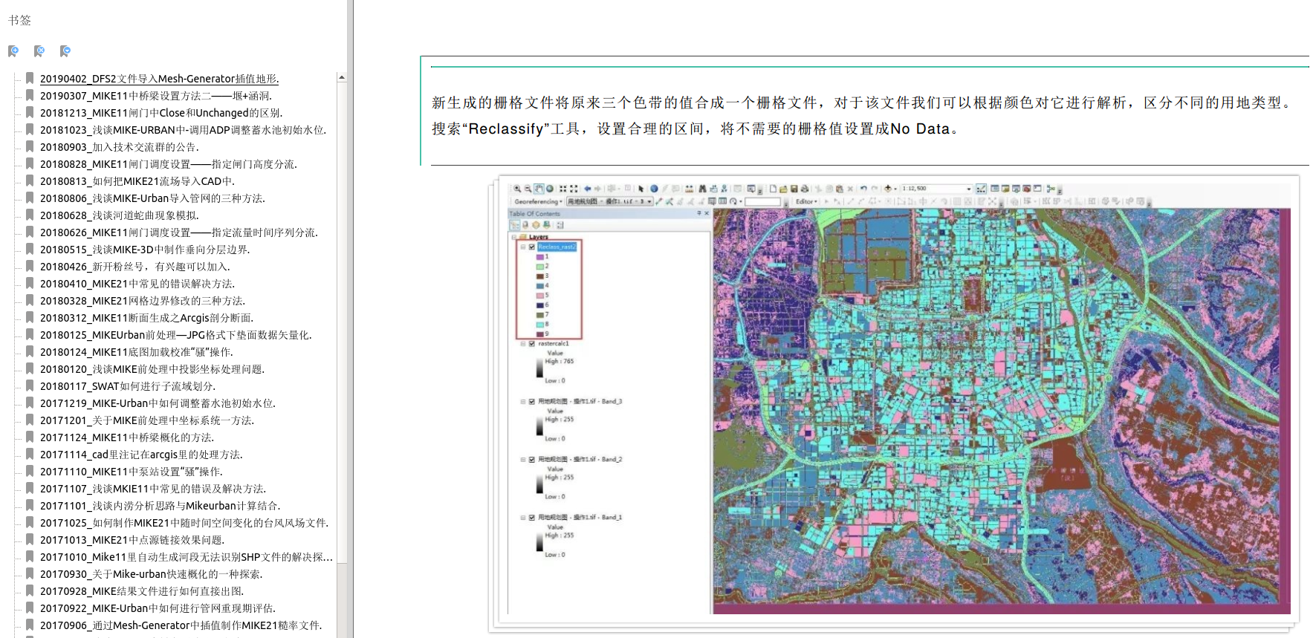
Task: Click List By Visibility icon in TOC
Action: pos(536,224)
